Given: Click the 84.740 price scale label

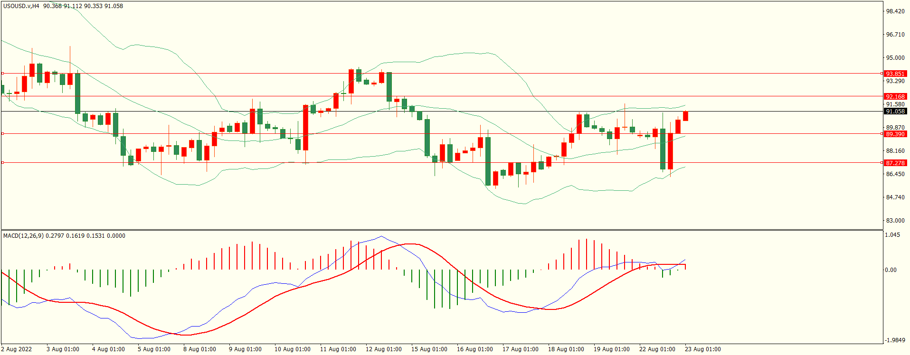Looking at the screenshot, I should (895, 197).
